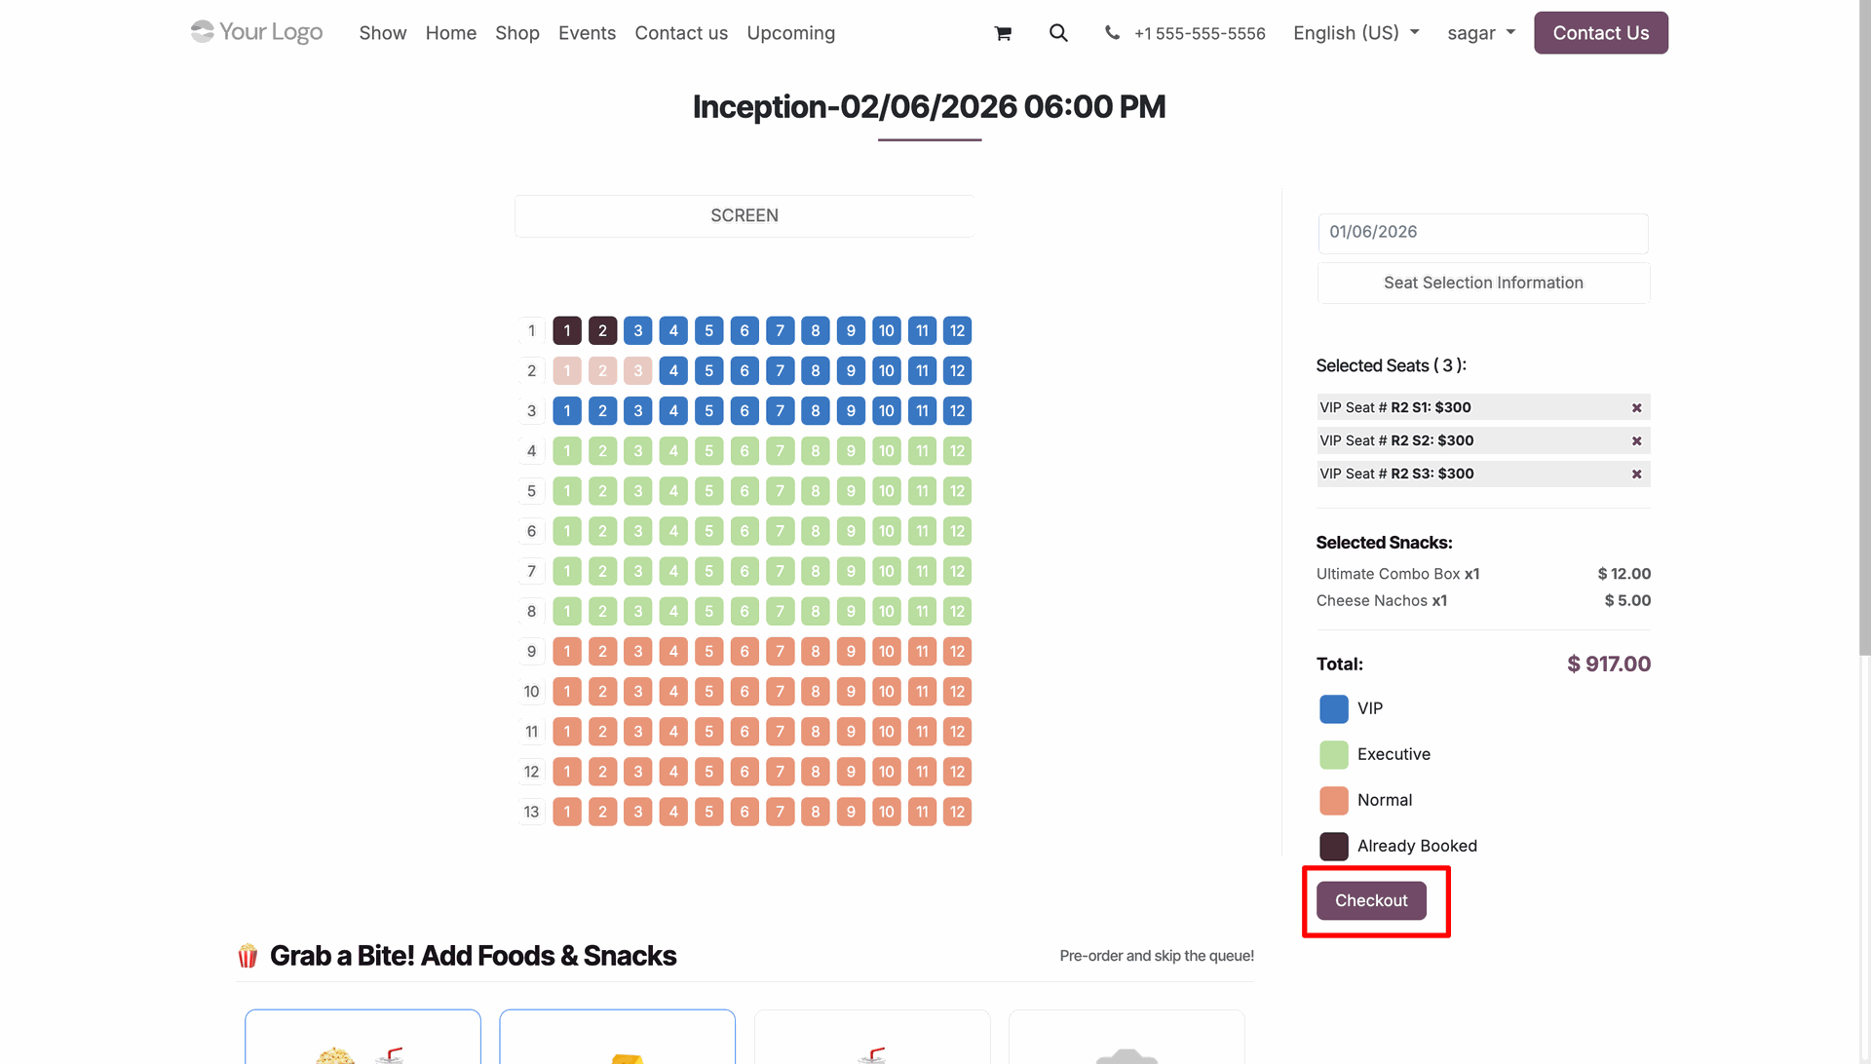This screenshot has width=1871, height=1064.
Task: Select Normal seat 1 in row 11
Action: tap(567, 732)
